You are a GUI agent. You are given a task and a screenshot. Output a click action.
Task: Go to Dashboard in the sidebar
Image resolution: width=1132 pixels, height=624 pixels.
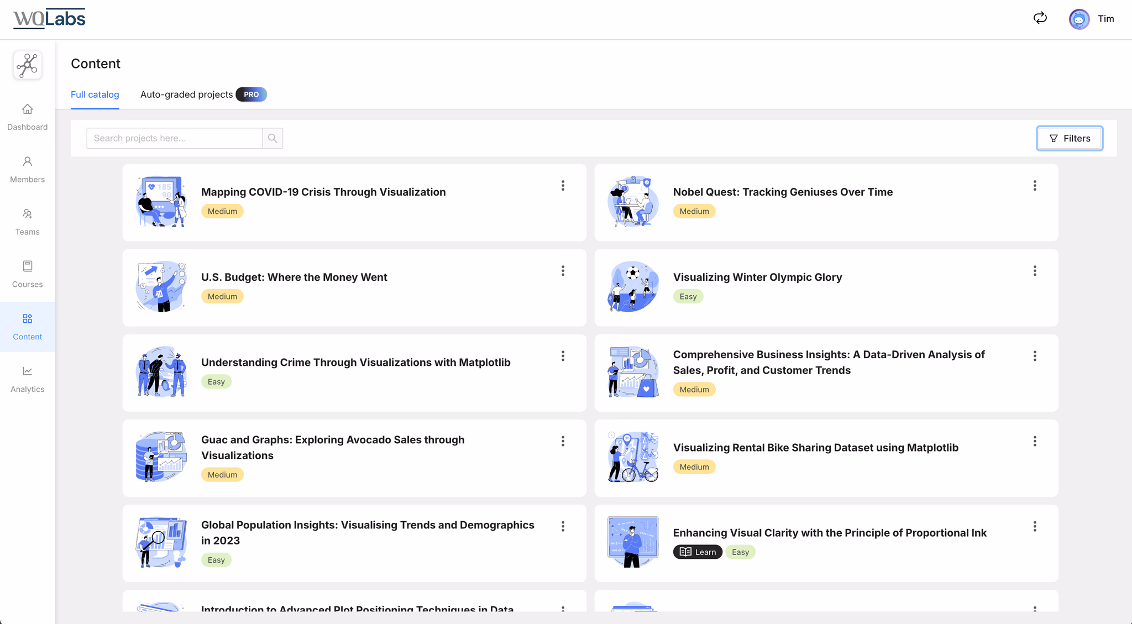(x=28, y=117)
